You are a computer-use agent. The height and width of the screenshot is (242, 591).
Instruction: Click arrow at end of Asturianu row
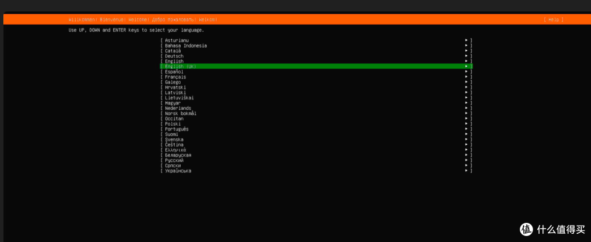pos(467,40)
